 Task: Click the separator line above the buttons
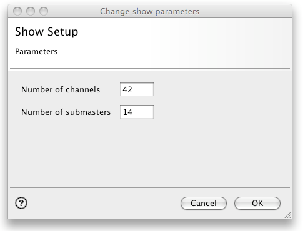(x=150, y=187)
